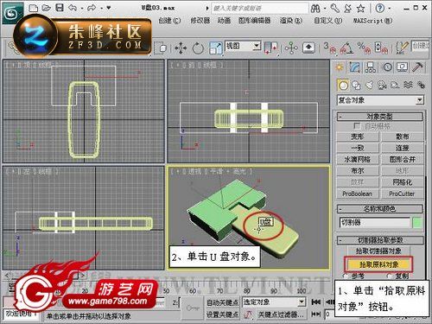Click the Save file icon
Screen dimensions: 432x324
tap(60, 8)
